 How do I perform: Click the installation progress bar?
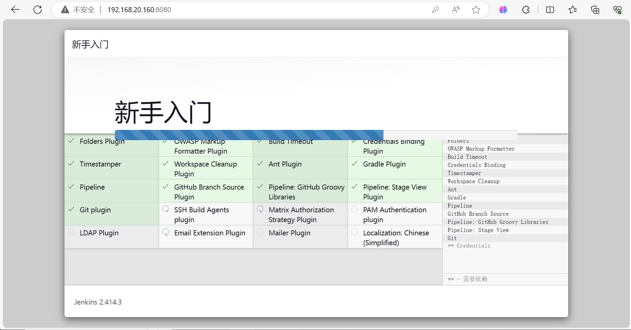pyautogui.click(x=316, y=135)
